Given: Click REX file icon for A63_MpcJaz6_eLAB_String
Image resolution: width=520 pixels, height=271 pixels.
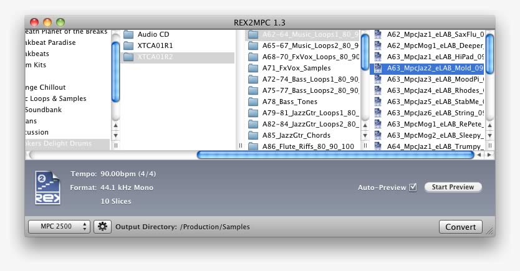Looking at the screenshot, I should tap(378, 113).
